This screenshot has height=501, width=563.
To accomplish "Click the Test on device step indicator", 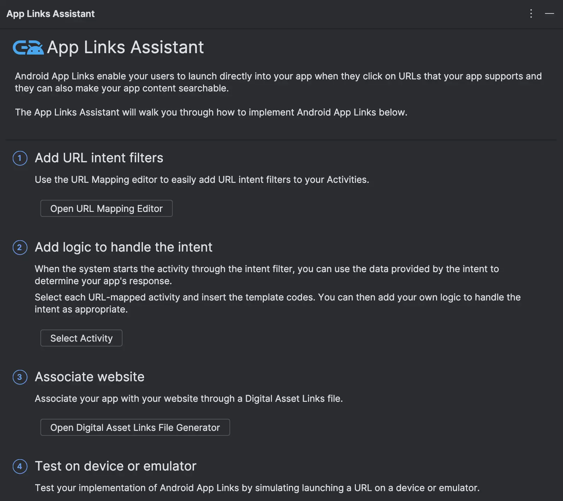I will [20, 467].
